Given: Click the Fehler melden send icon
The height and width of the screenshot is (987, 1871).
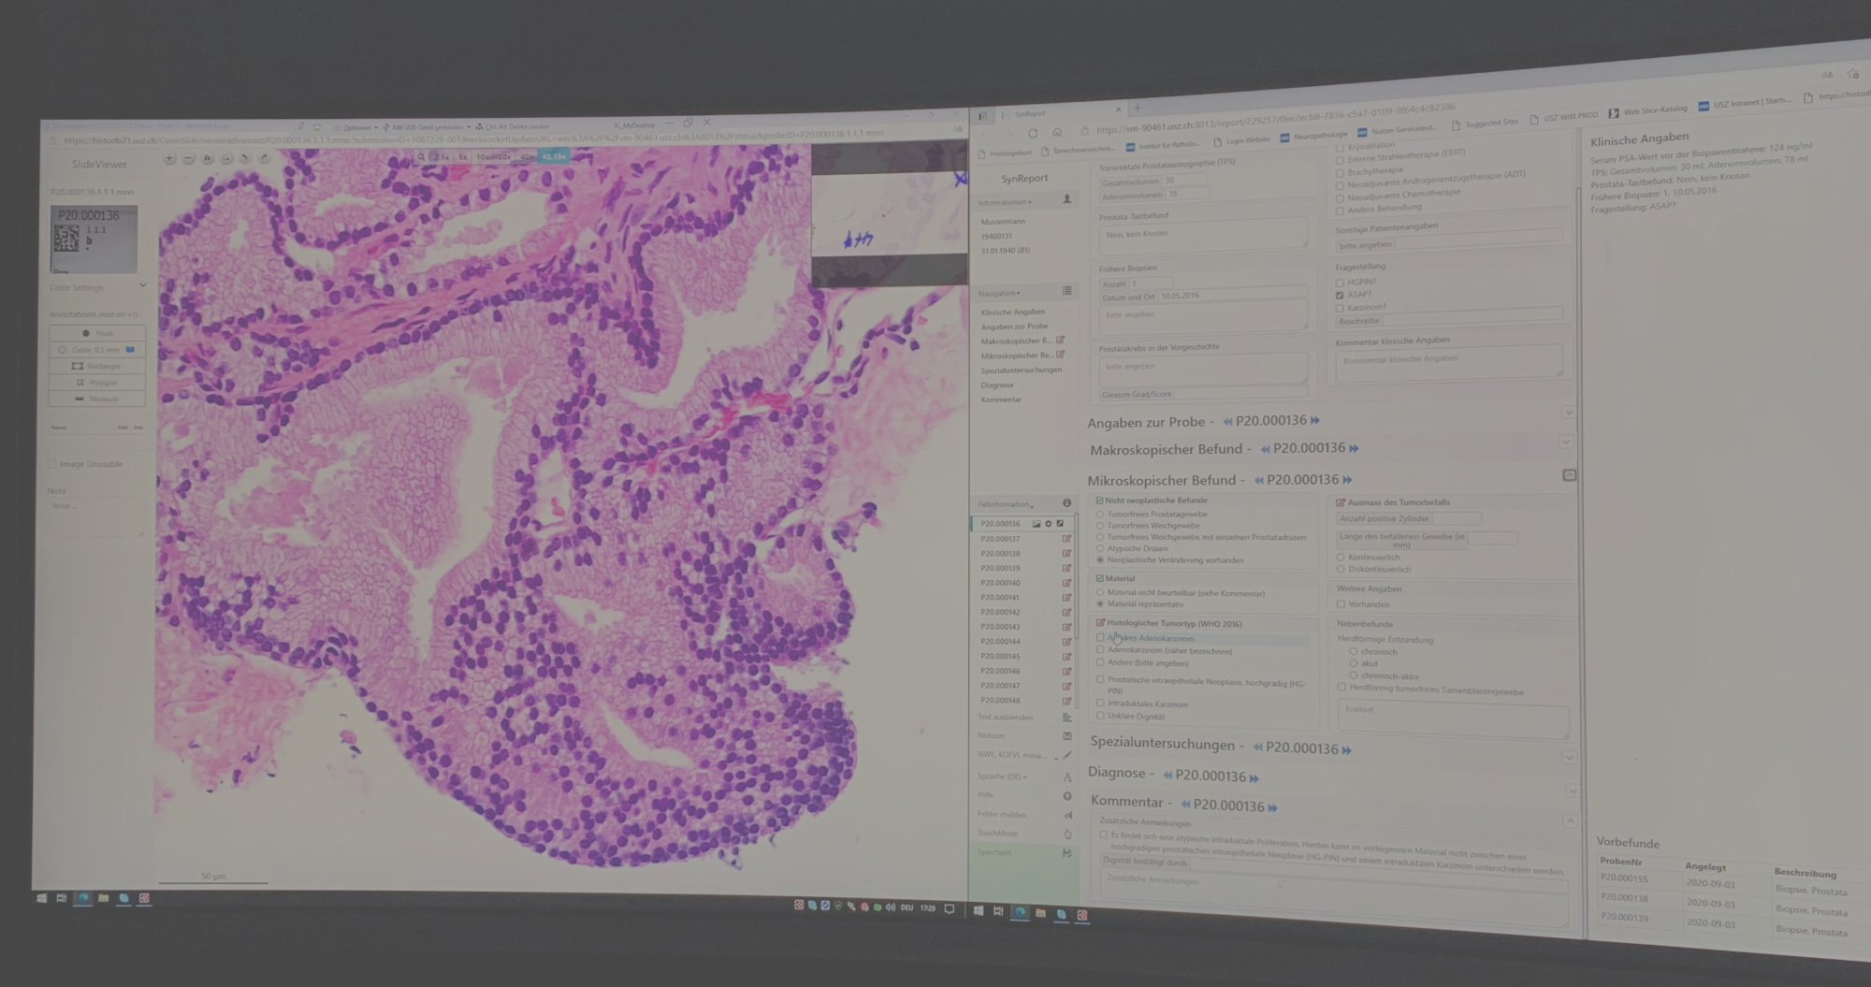Looking at the screenshot, I should pos(1067,815).
